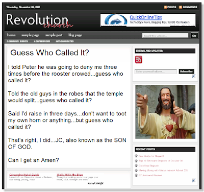204x192 pixels.
Task: Open the blog page menu item
Action: point(75,35)
